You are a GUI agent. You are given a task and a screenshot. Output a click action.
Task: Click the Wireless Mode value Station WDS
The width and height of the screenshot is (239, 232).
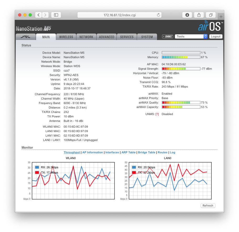72,66
